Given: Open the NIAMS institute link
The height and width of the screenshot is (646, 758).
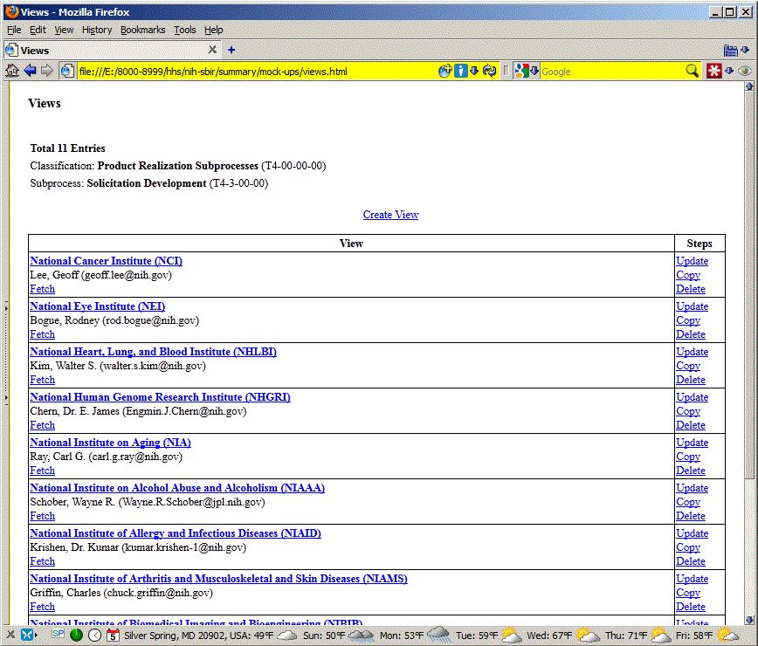Looking at the screenshot, I should [218, 579].
